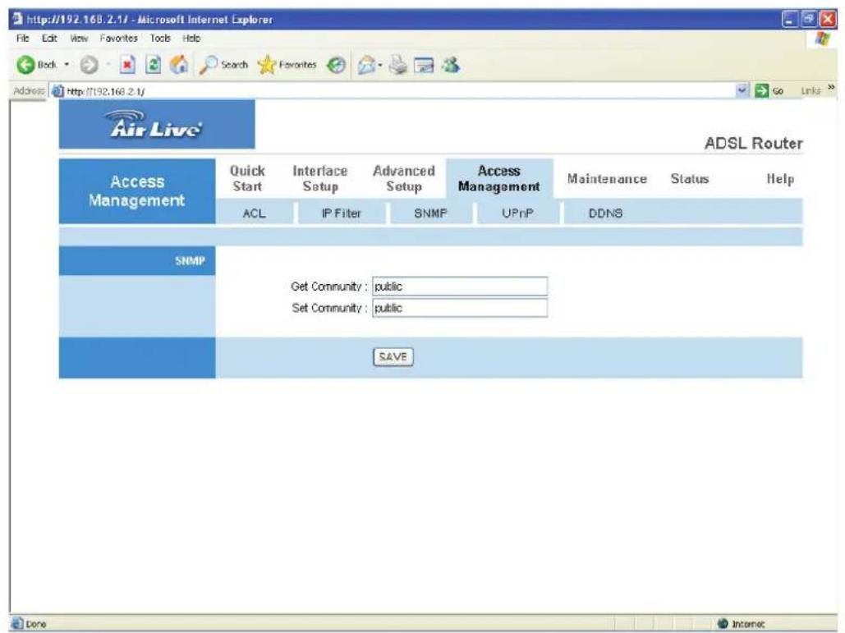This screenshot has width=845, height=633.
Task: Switch to the Status tab
Action: coord(689,179)
